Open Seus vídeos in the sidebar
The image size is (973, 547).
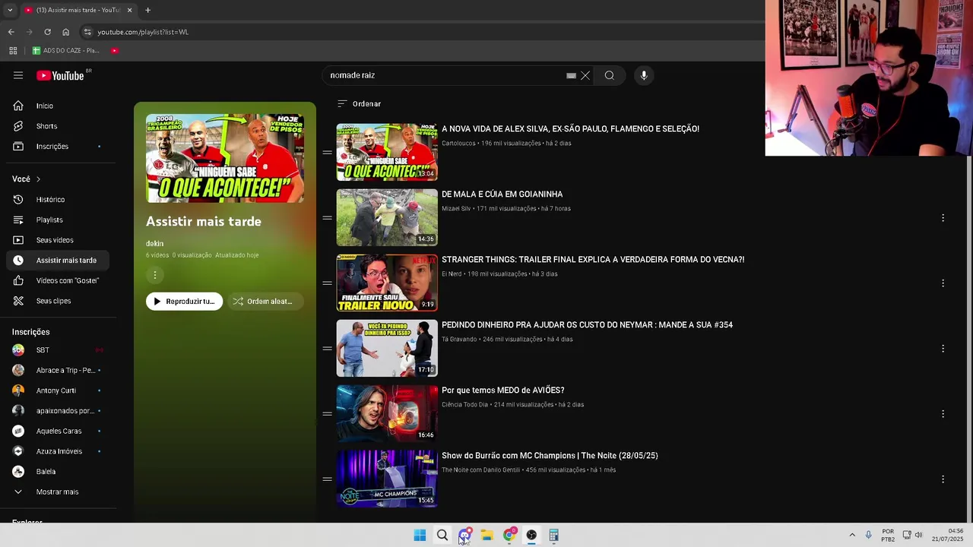pyautogui.click(x=58, y=240)
